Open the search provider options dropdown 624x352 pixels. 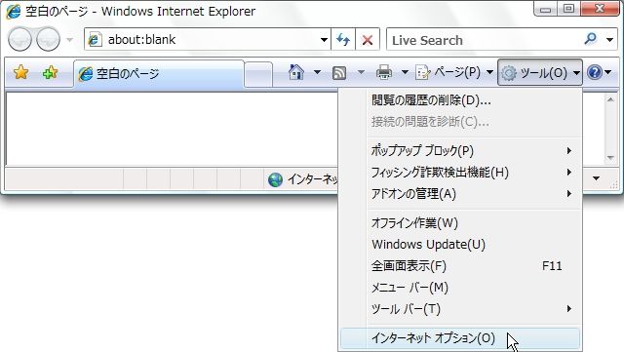tap(609, 39)
